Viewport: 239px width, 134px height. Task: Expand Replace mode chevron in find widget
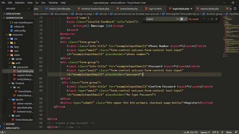click(x=144, y=19)
